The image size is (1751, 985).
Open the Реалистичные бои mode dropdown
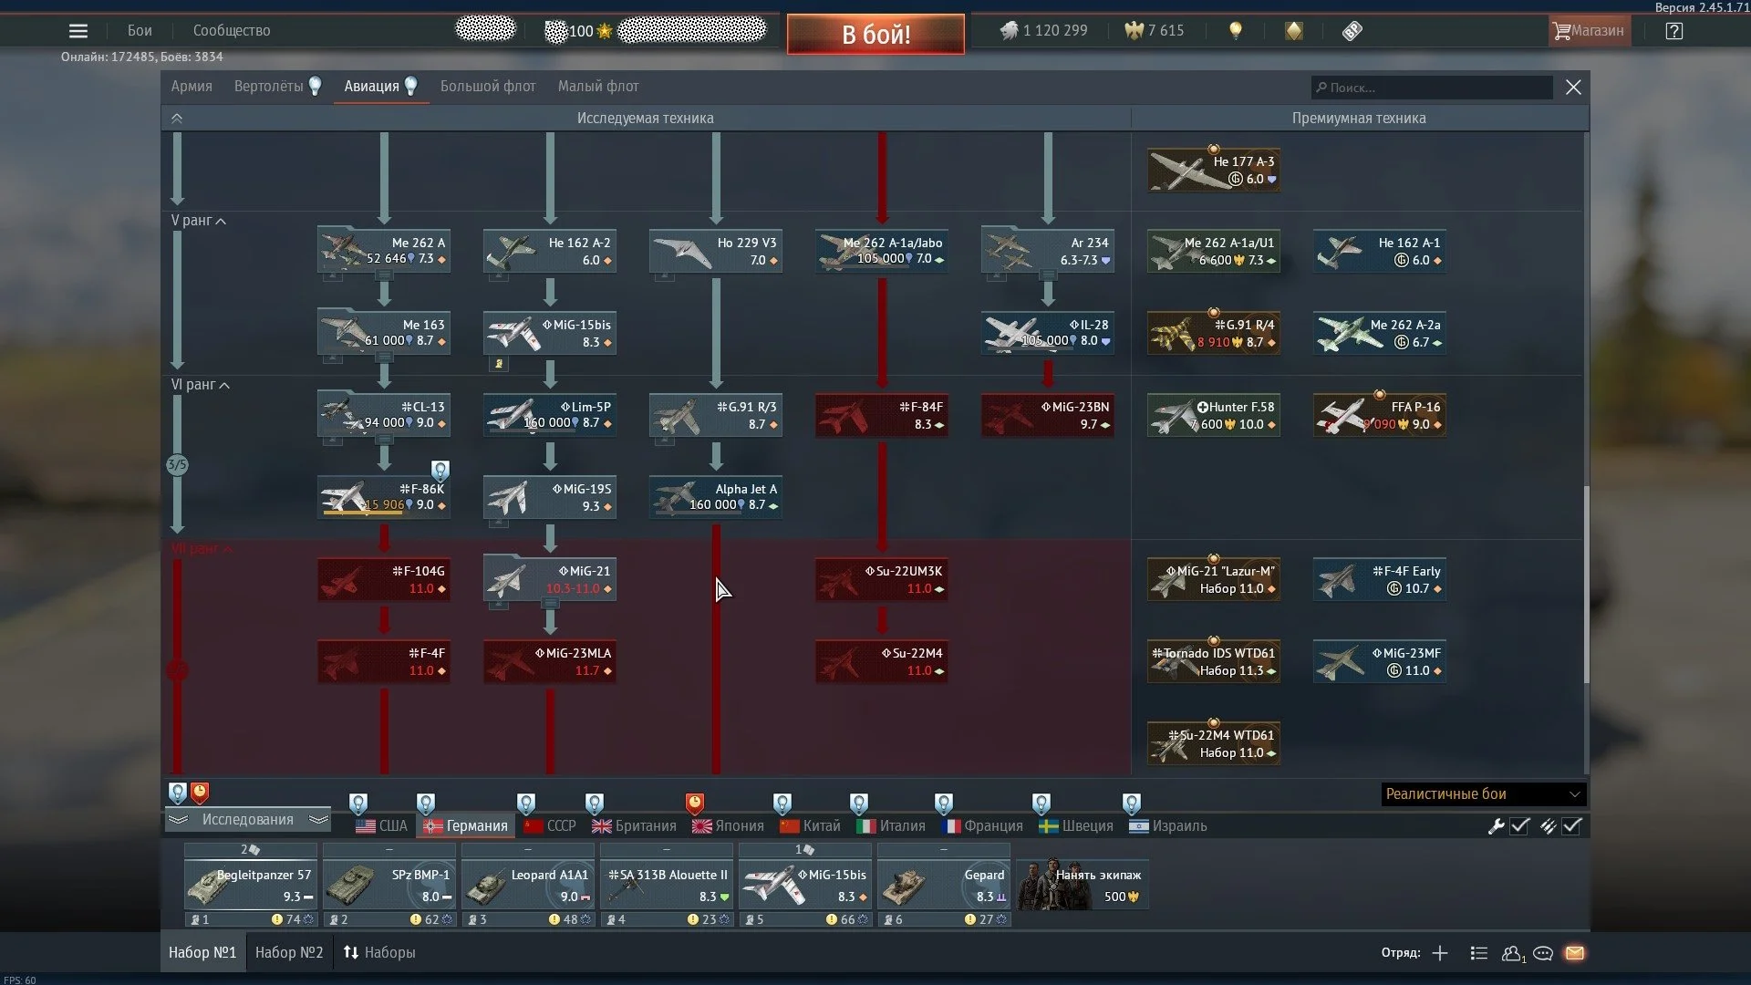(1483, 794)
